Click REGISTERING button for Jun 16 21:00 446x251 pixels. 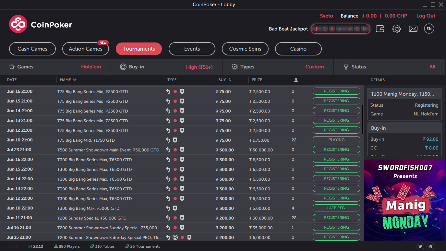click(336, 91)
